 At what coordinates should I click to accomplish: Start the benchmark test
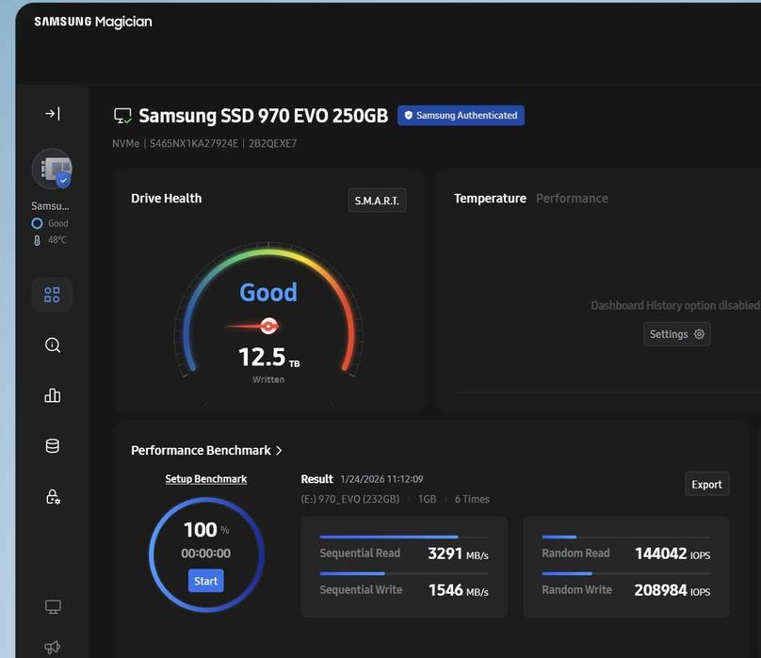pos(205,581)
